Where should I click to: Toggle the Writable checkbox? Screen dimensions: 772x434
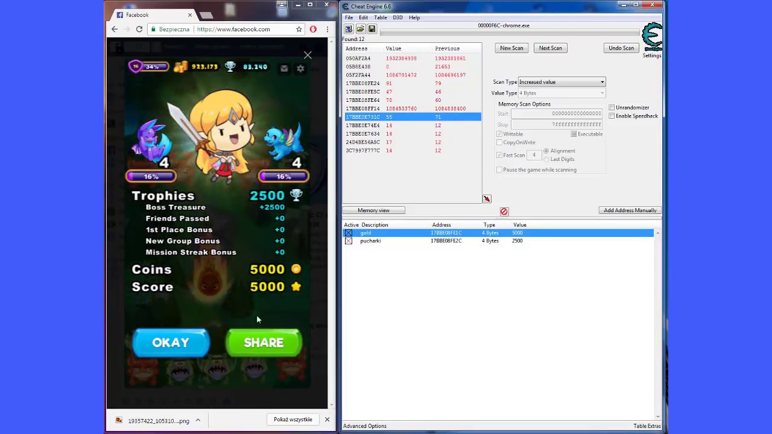point(499,134)
